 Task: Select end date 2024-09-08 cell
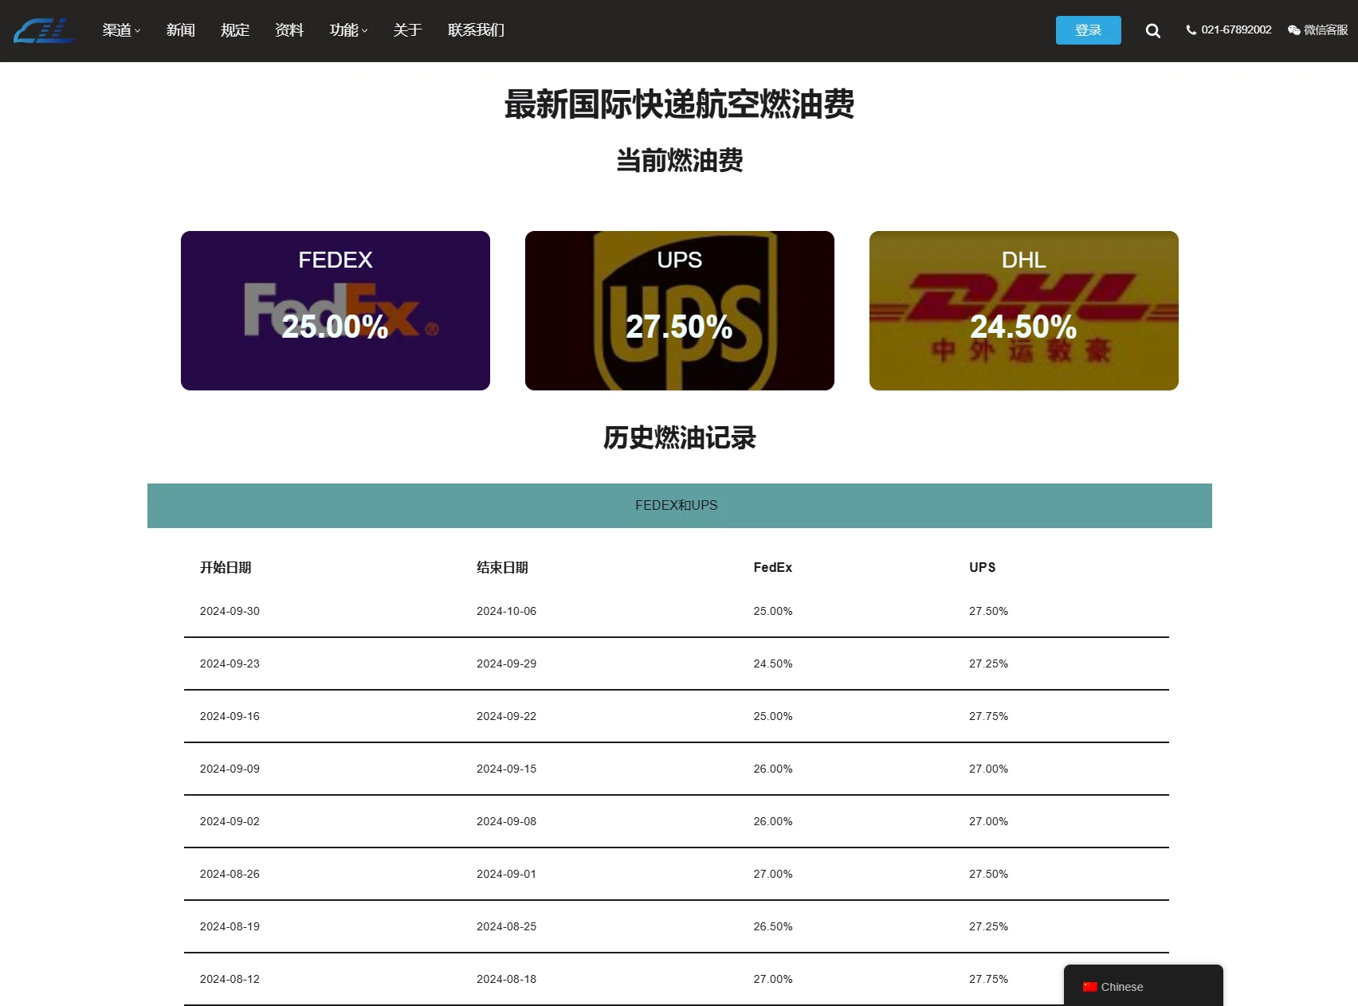(506, 821)
